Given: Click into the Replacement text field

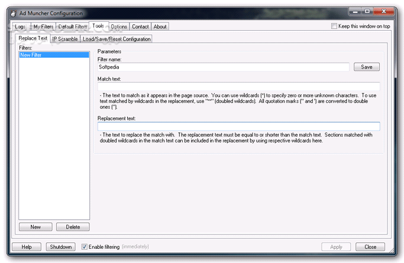Looking at the screenshot, I should (x=238, y=126).
